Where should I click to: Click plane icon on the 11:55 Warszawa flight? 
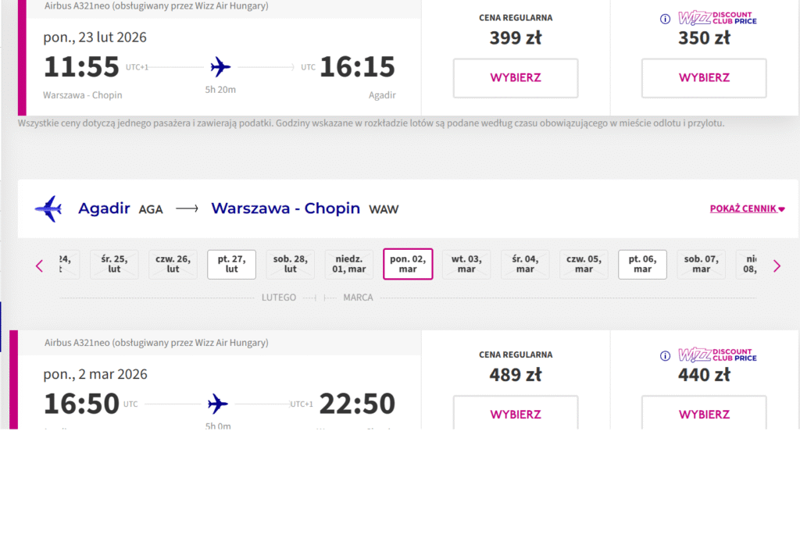click(221, 66)
